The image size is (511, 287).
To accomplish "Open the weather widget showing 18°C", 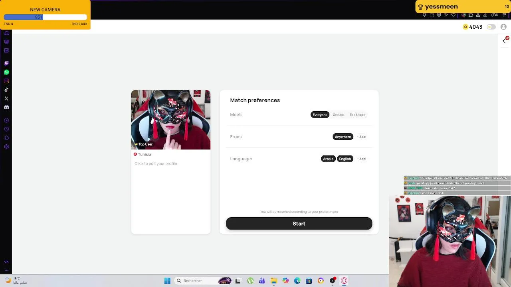I will (x=16, y=281).
